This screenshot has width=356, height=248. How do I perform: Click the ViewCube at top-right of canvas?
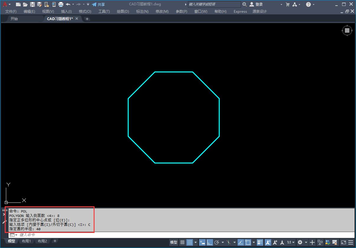(x=347, y=30)
